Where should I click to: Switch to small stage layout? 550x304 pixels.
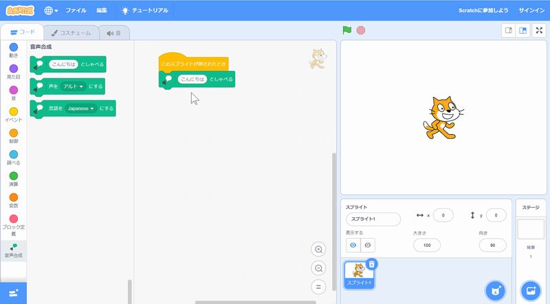(509, 30)
